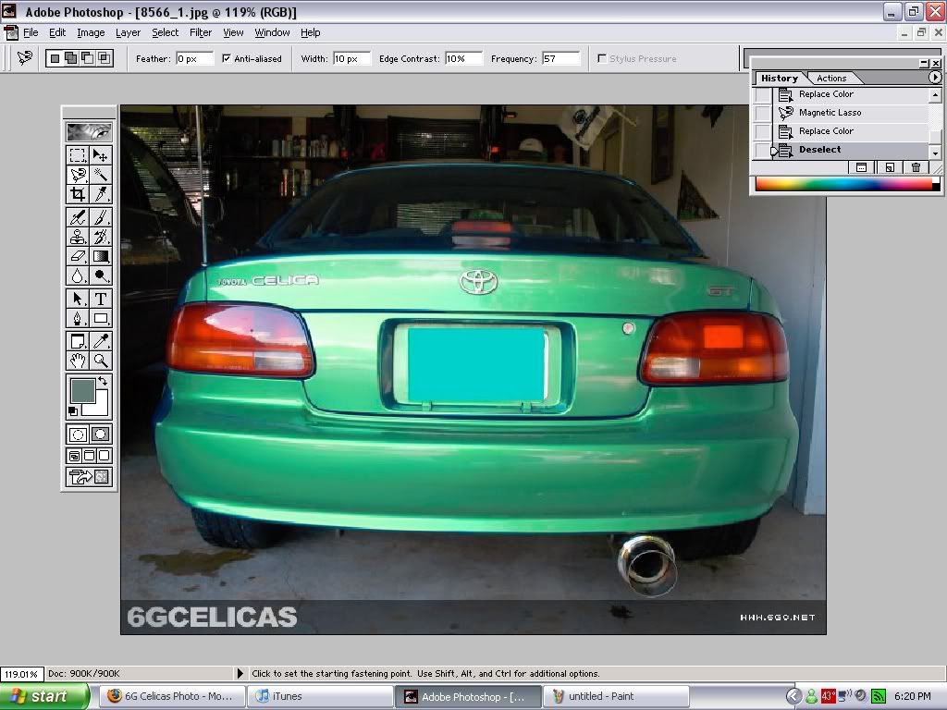Choose the Eraser tool
Screen dimensions: 947x710
point(78,256)
